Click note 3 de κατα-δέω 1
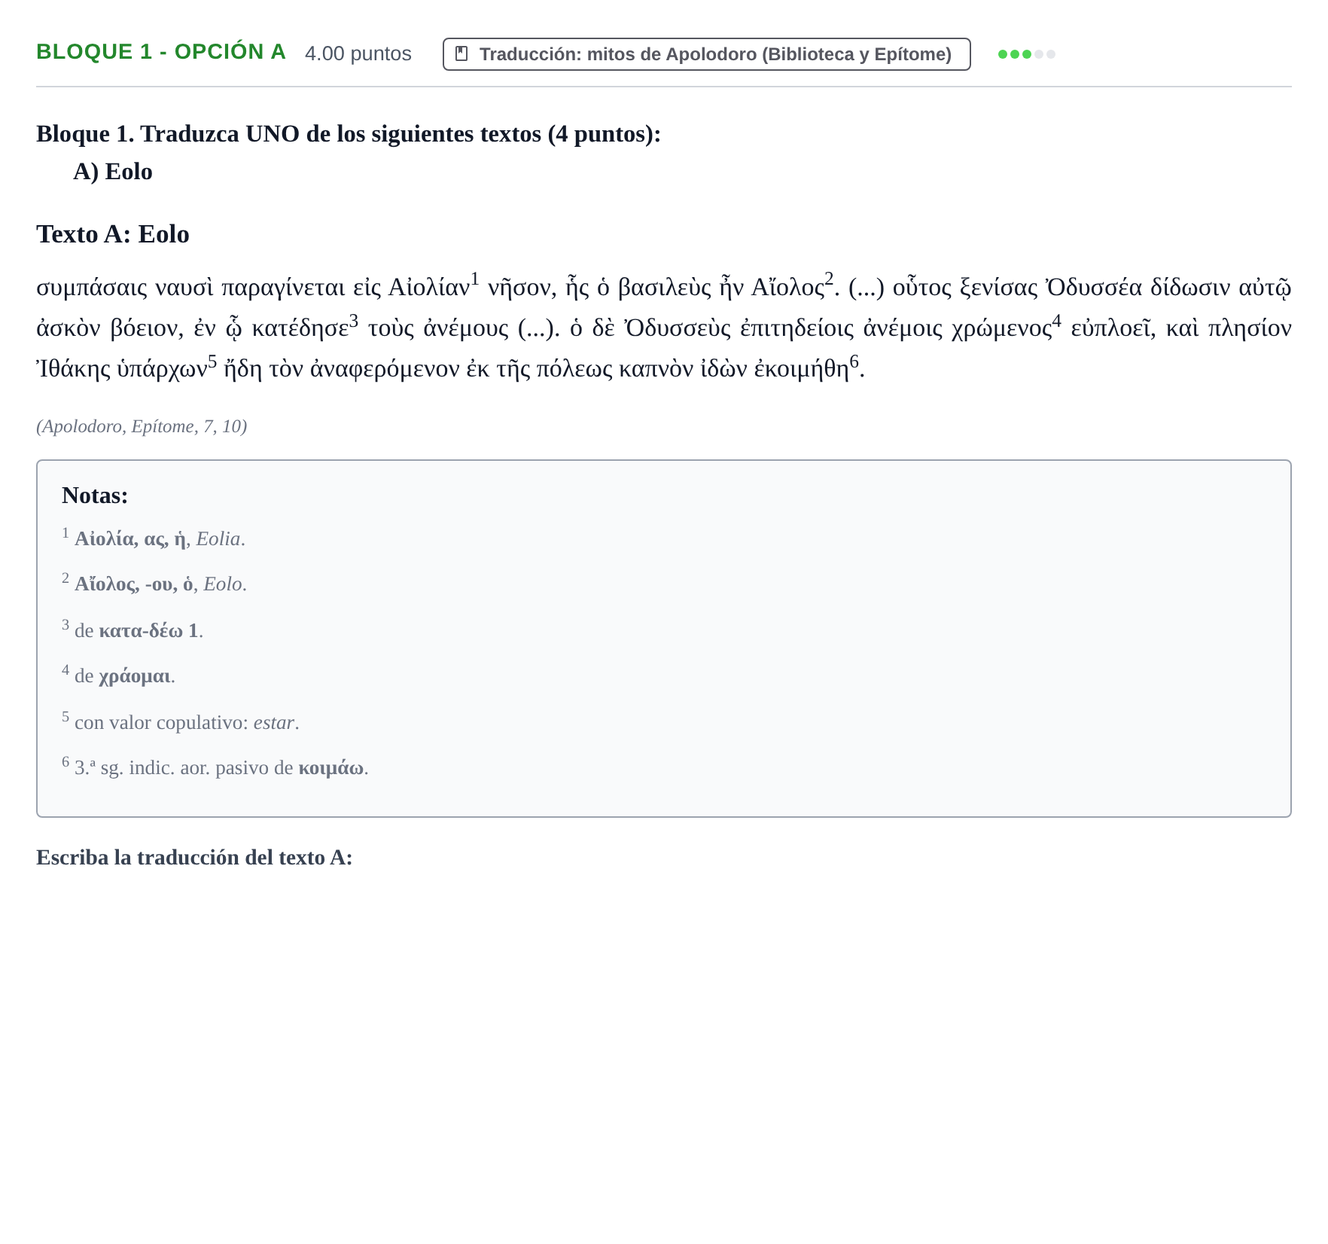Viewport: 1328px width, 1244px height. [132, 630]
